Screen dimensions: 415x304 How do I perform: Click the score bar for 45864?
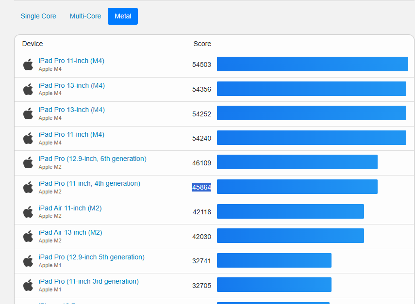[x=297, y=187]
